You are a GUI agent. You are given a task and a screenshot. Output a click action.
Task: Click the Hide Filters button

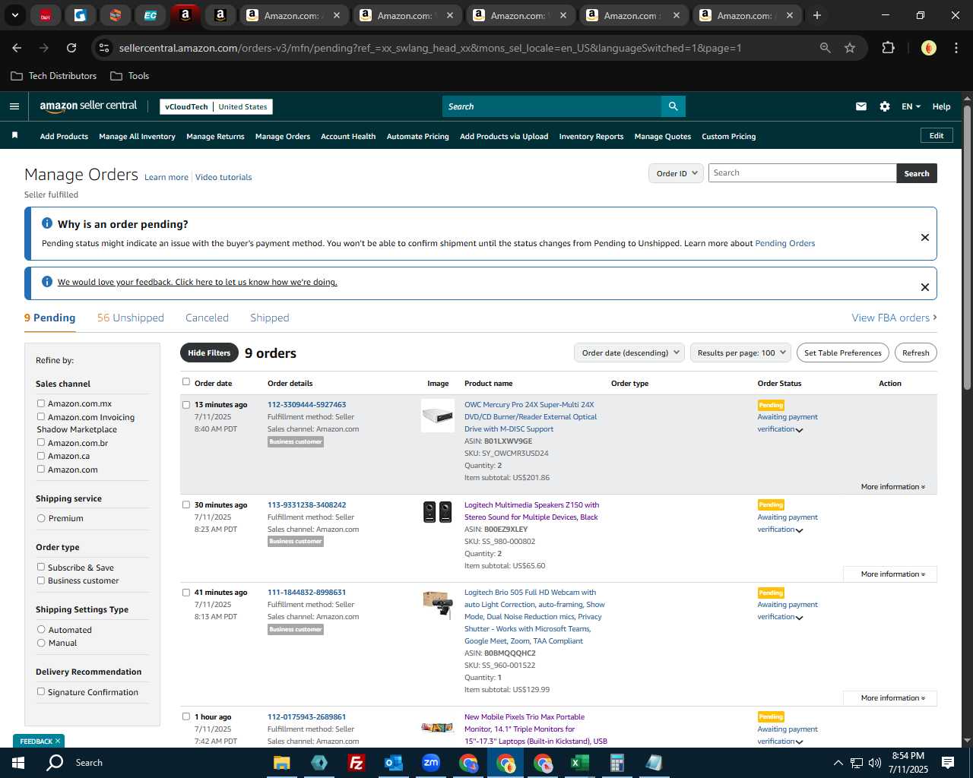click(208, 353)
